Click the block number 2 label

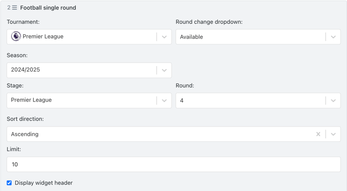[9, 8]
